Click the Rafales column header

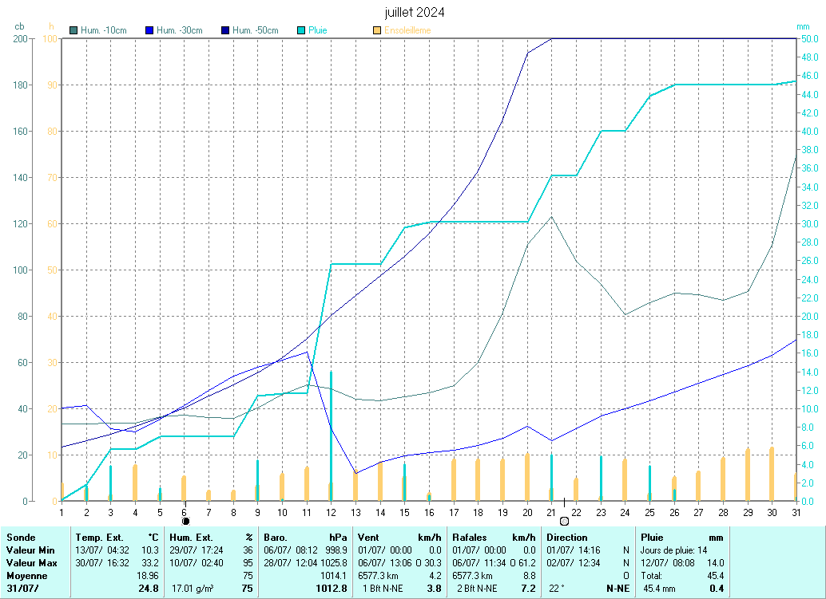[472, 538]
